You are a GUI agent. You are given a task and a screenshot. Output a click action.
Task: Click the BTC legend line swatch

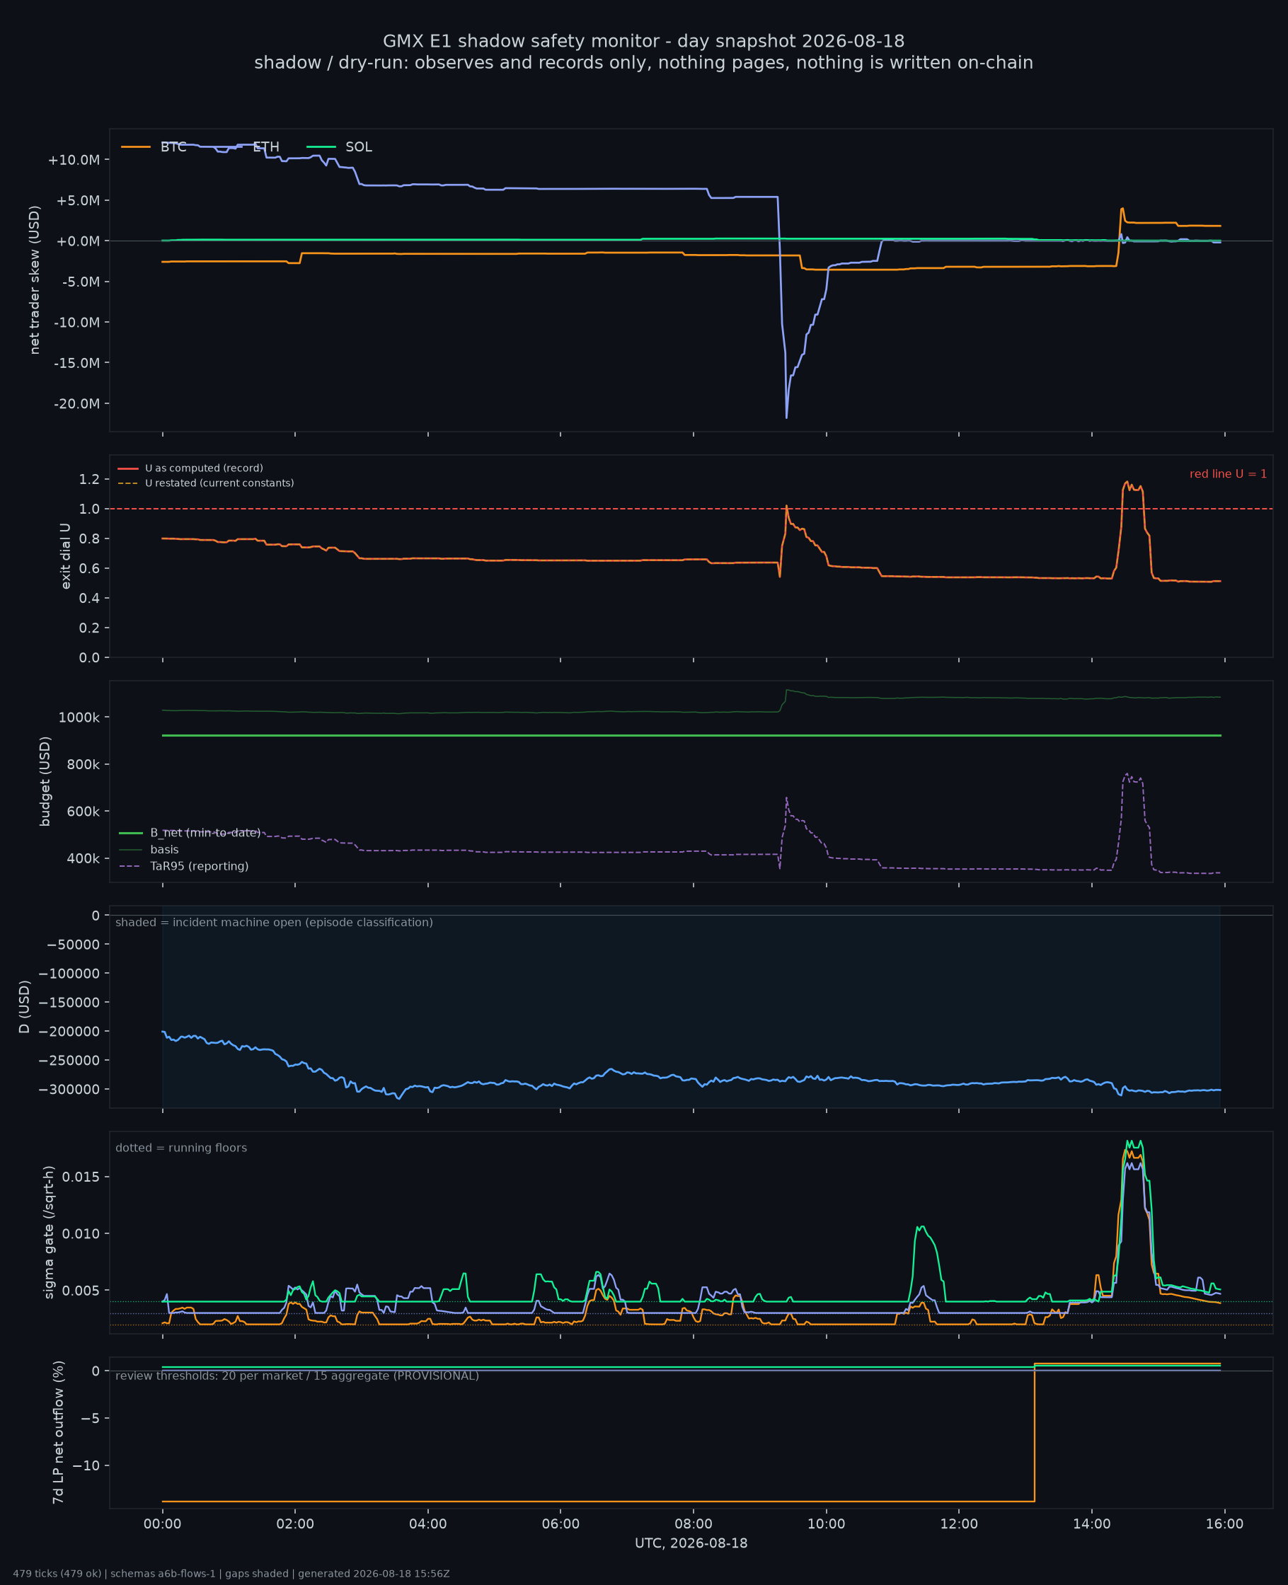136,147
